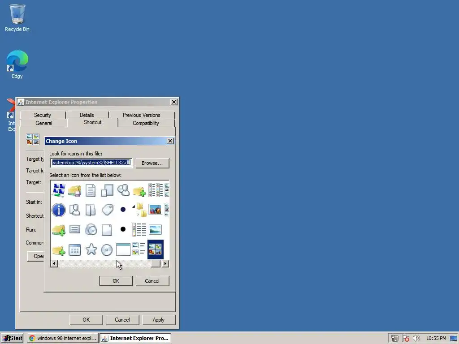Select the Shortcut tab

tap(92, 123)
